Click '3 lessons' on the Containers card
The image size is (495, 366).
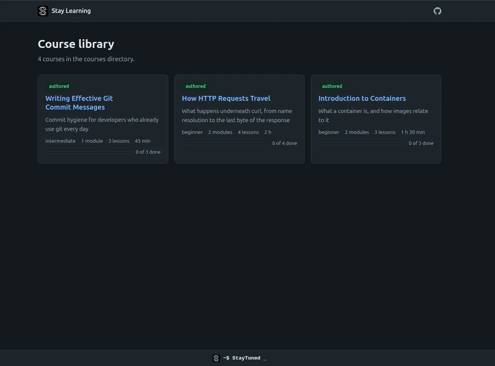click(x=385, y=132)
